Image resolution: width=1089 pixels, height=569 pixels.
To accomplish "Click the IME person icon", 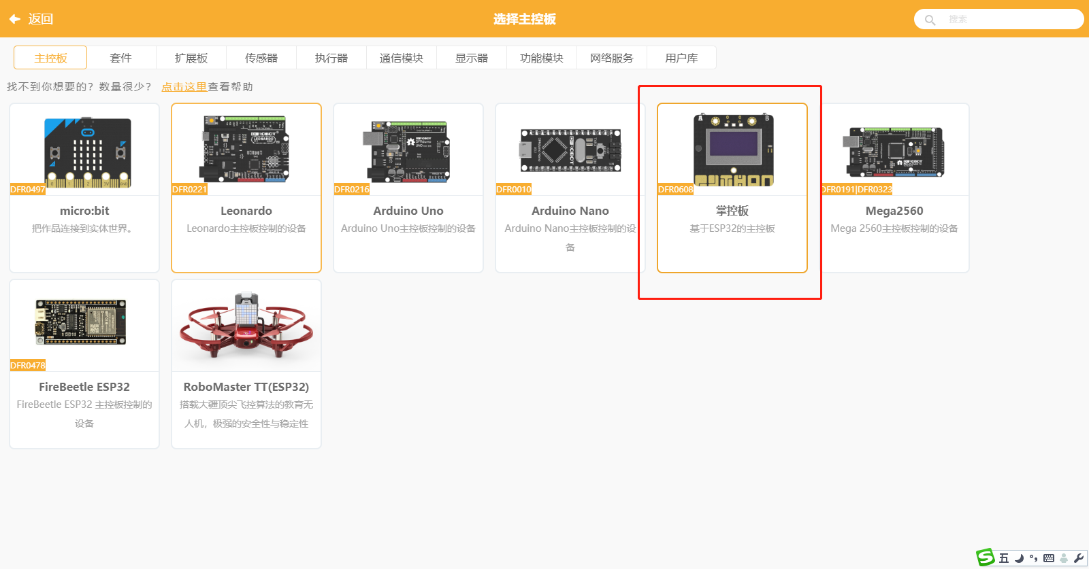I will coord(1064,558).
